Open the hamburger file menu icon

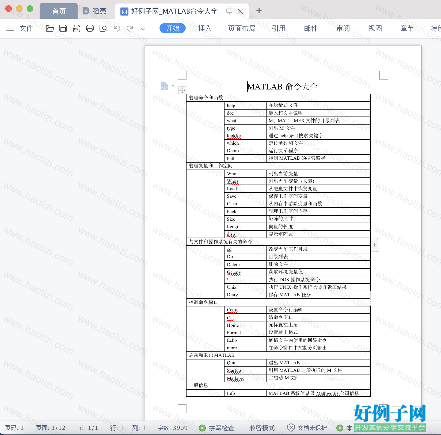coord(10,28)
